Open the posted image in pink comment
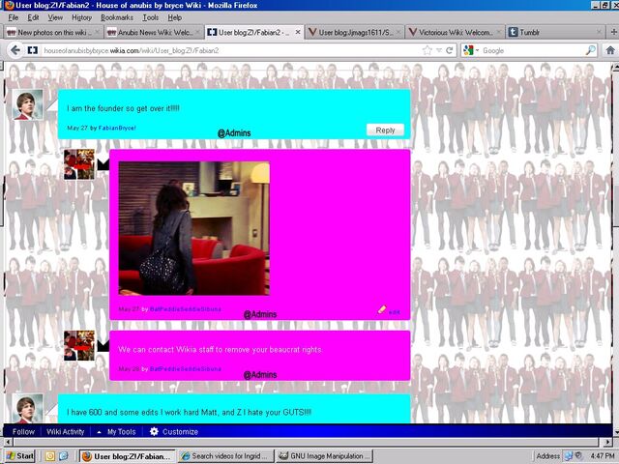 point(193,228)
